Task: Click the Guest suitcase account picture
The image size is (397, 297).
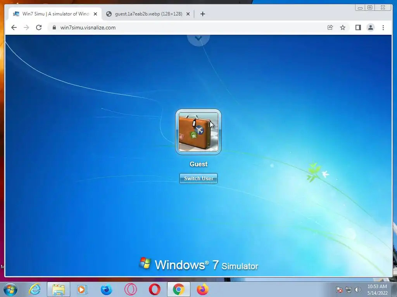Action: tap(198, 132)
